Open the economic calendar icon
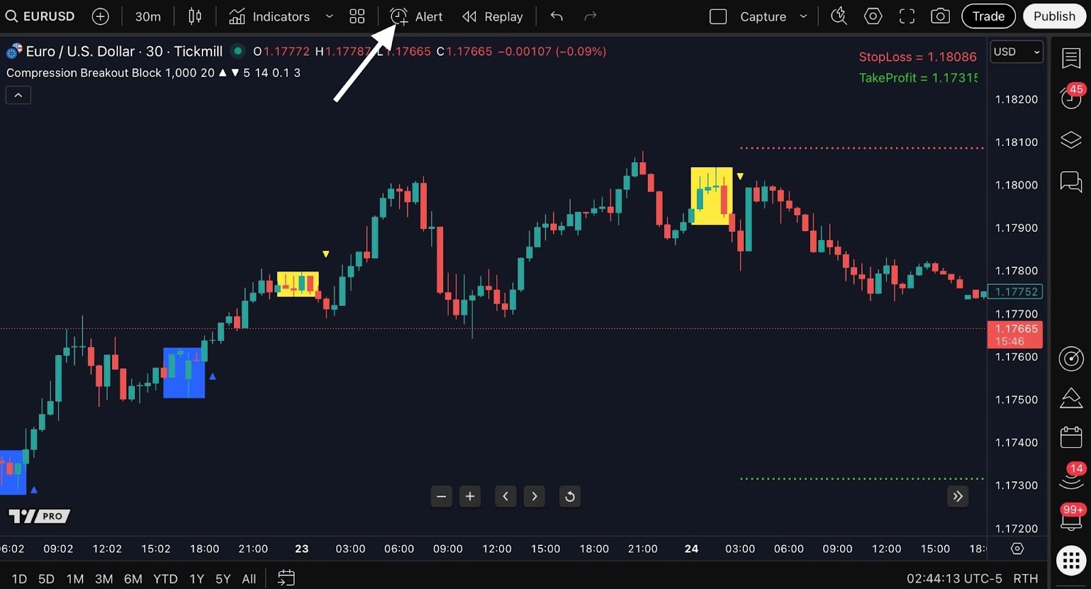This screenshot has width=1091, height=589. click(x=1071, y=437)
